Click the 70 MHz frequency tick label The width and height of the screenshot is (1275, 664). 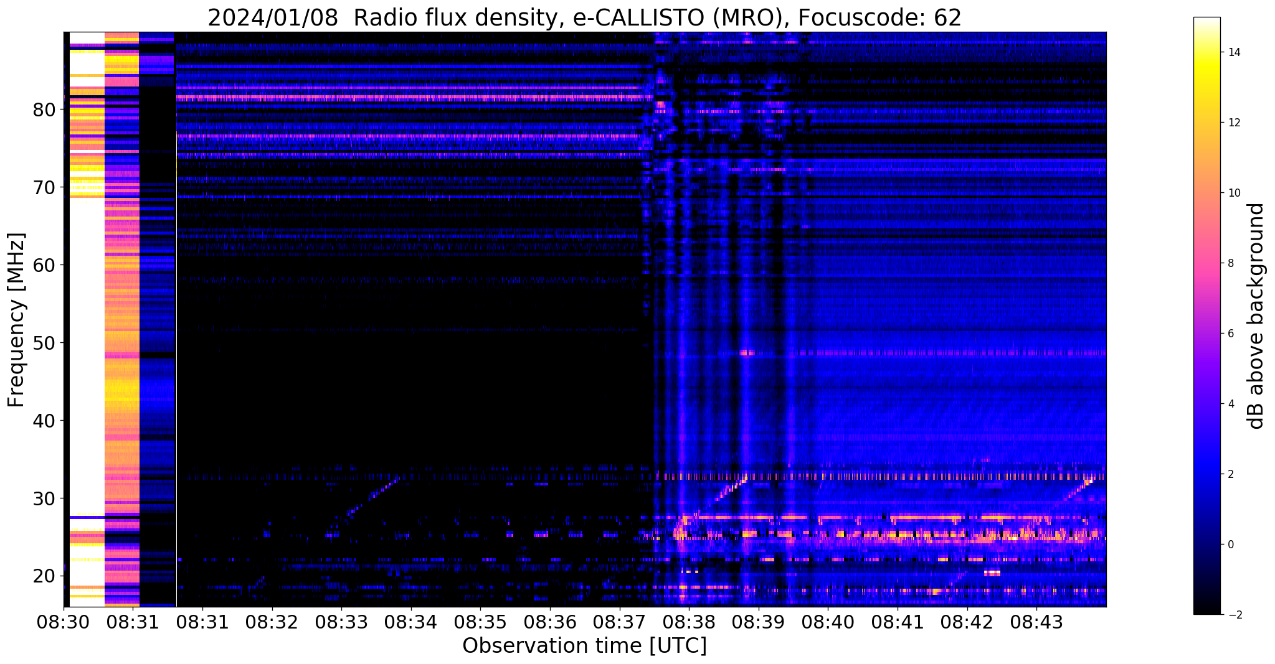[44, 188]
